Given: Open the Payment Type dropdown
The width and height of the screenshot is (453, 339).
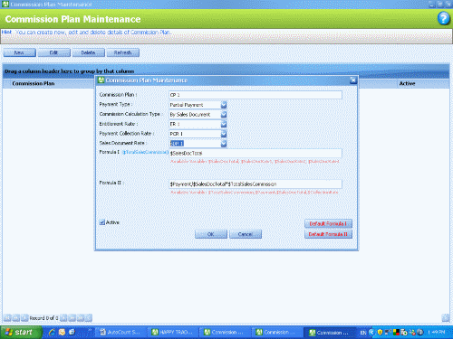Looking at the screenshot, I should click(x=224, y=105).
